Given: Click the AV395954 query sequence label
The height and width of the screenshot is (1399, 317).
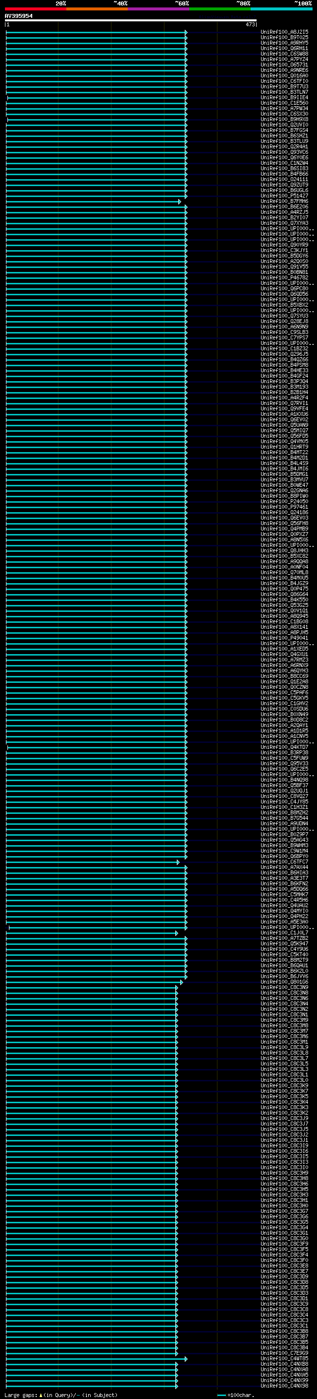Looking at the screenshot, I should tap(18, 16).
